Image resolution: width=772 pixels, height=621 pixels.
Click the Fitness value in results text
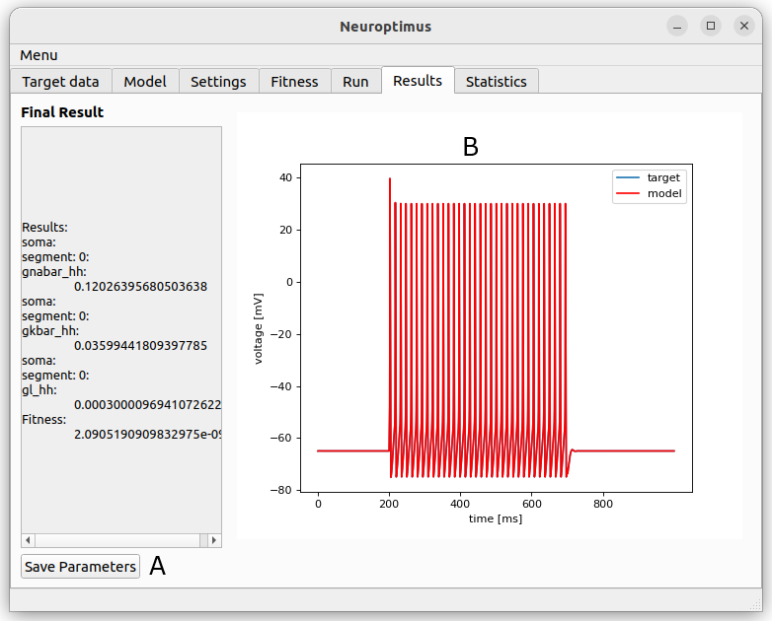coord(147,435)
